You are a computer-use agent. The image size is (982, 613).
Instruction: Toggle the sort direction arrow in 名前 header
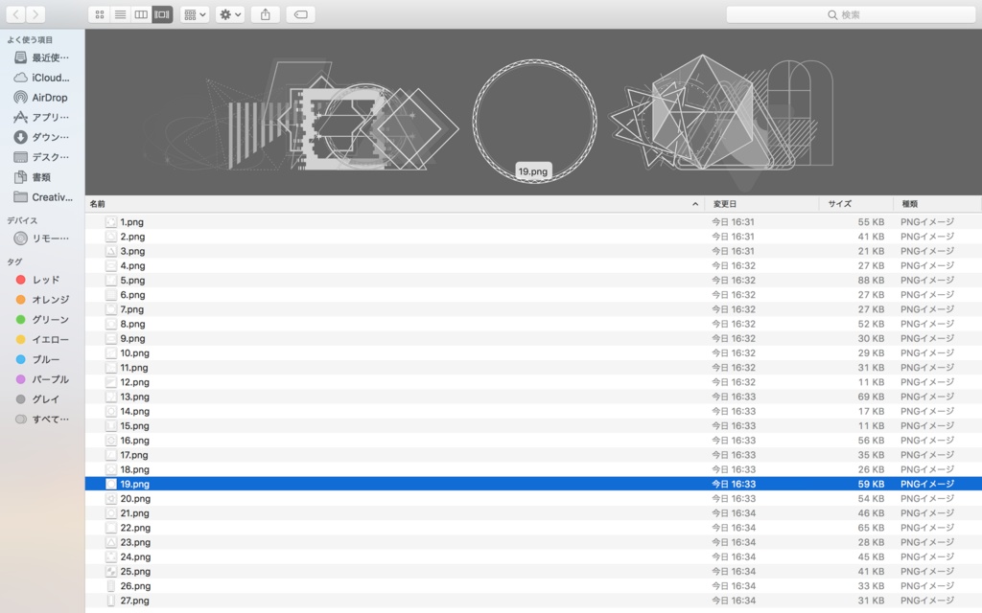point(695,204)
